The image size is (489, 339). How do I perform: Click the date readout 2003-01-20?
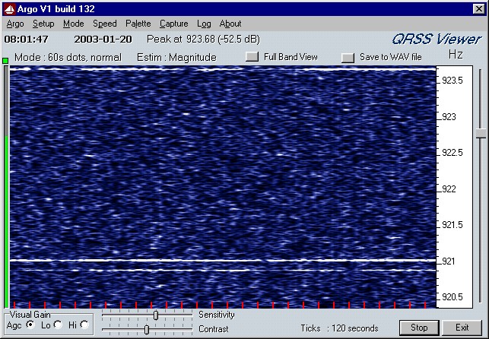pos(103,40)
